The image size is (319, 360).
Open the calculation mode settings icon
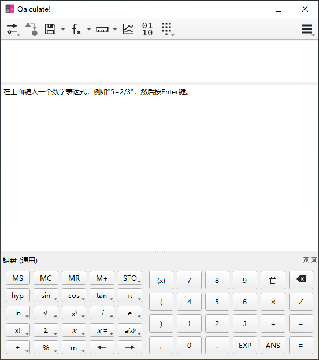(x=13, y=30)
